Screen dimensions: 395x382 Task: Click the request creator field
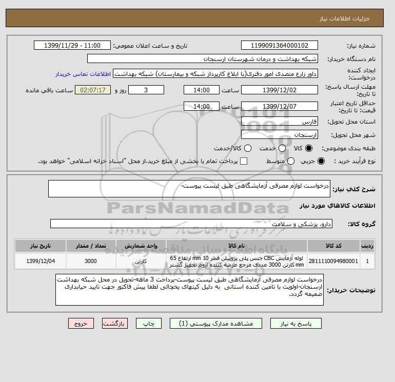pyautogui.click(x=215, y=74)
